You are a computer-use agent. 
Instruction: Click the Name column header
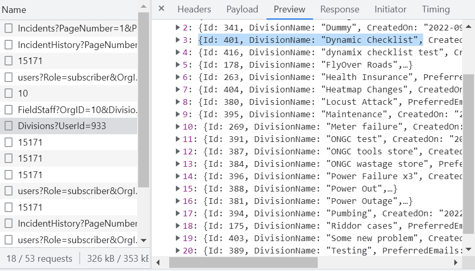[x=14, y=10]
